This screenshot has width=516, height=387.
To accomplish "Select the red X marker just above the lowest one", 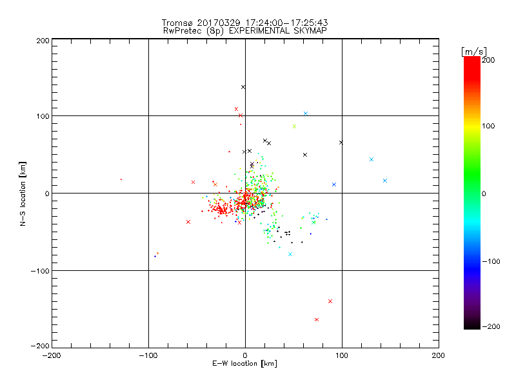I will click(330, 301).
